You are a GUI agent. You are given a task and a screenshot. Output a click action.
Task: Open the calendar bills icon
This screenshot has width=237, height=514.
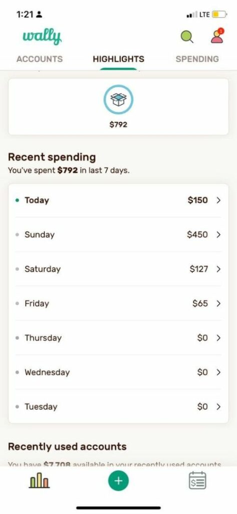coord(197,480)
